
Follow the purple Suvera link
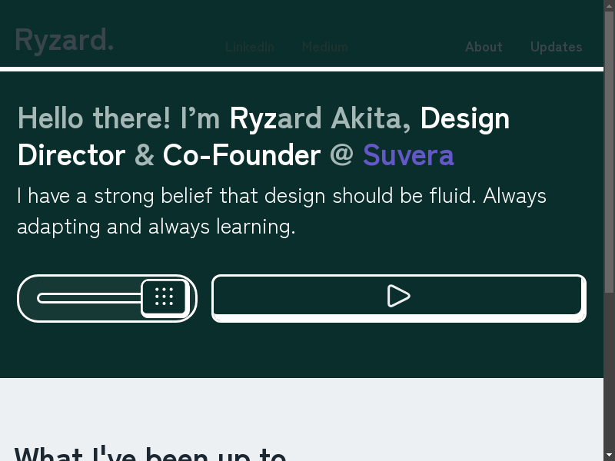408,155
